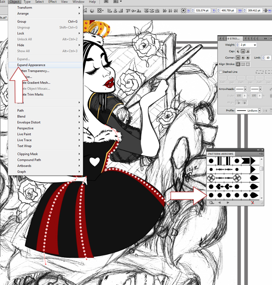Click the X position input field
This screenshot has height=285, width=272.
tap(203, 10)
